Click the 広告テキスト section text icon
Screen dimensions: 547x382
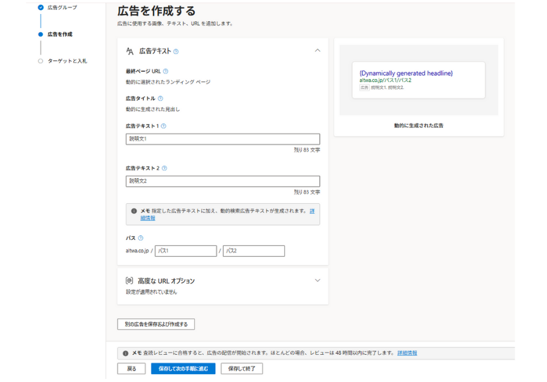tap(130, 52)
